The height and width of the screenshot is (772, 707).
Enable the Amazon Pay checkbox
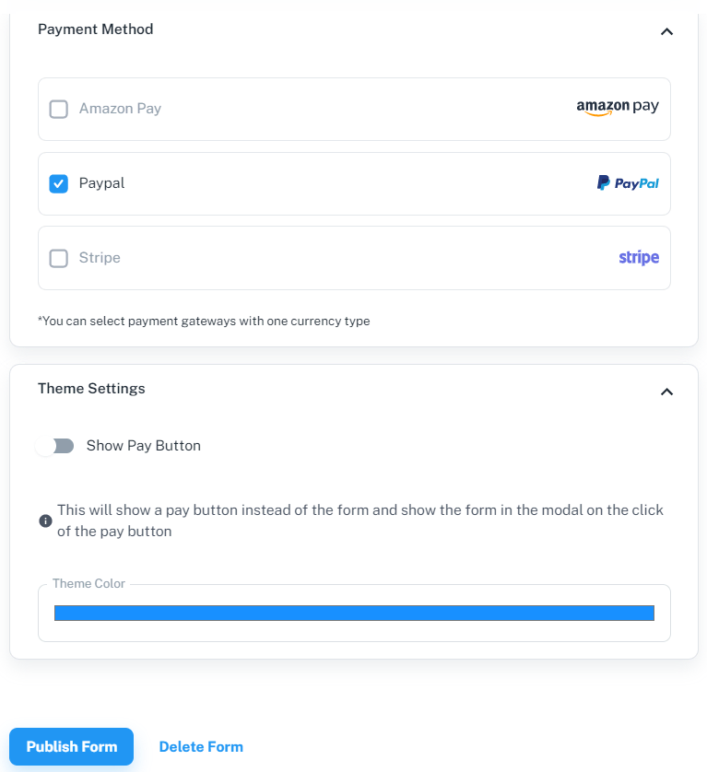(x=58, y=109)
